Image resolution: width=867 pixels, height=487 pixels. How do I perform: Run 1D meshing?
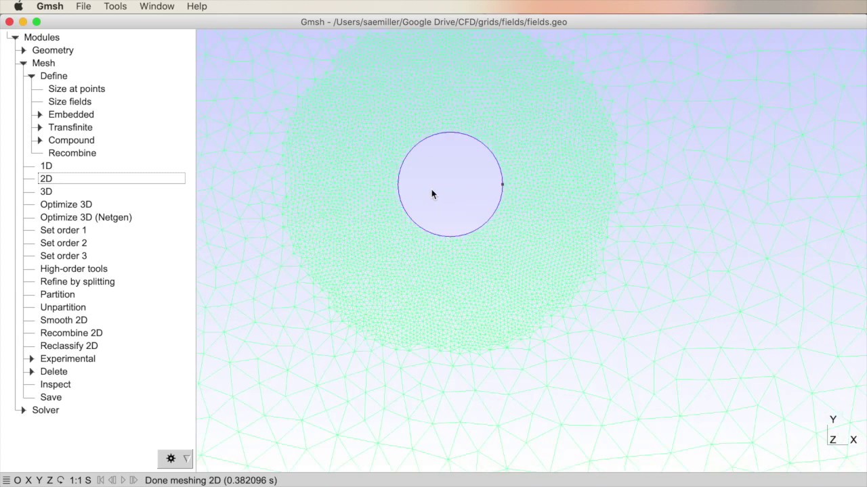(x=46, y=166)
